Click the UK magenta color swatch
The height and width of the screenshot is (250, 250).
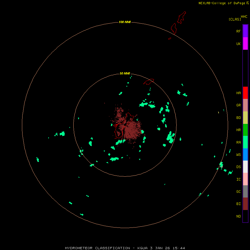coord(245,44)
